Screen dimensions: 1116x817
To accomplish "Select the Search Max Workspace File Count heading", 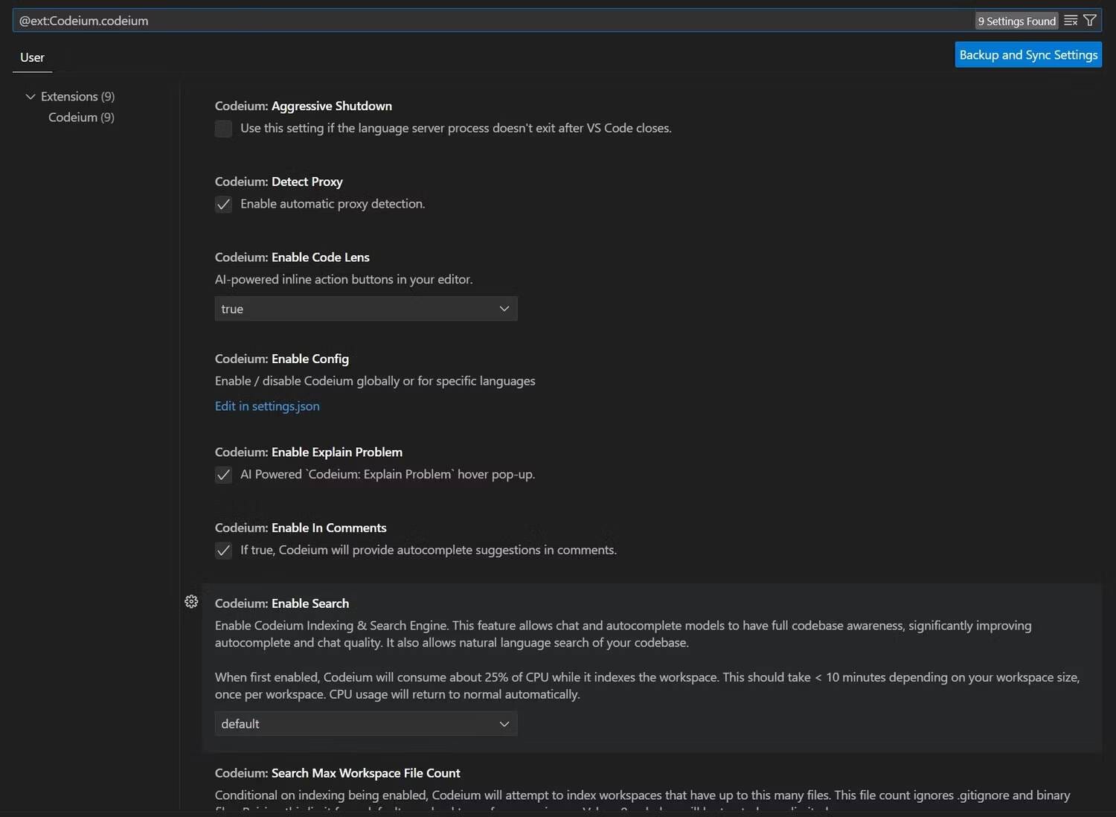I will pos(337,773).
